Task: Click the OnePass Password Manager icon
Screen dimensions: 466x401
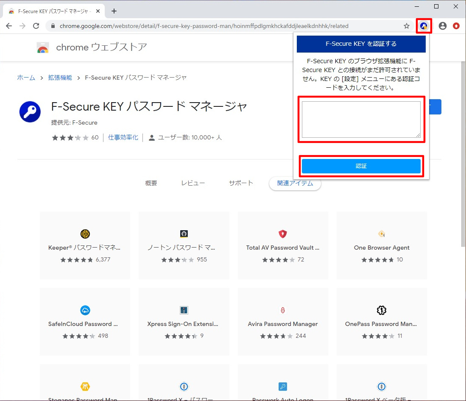Action: [x=381, y=310]
